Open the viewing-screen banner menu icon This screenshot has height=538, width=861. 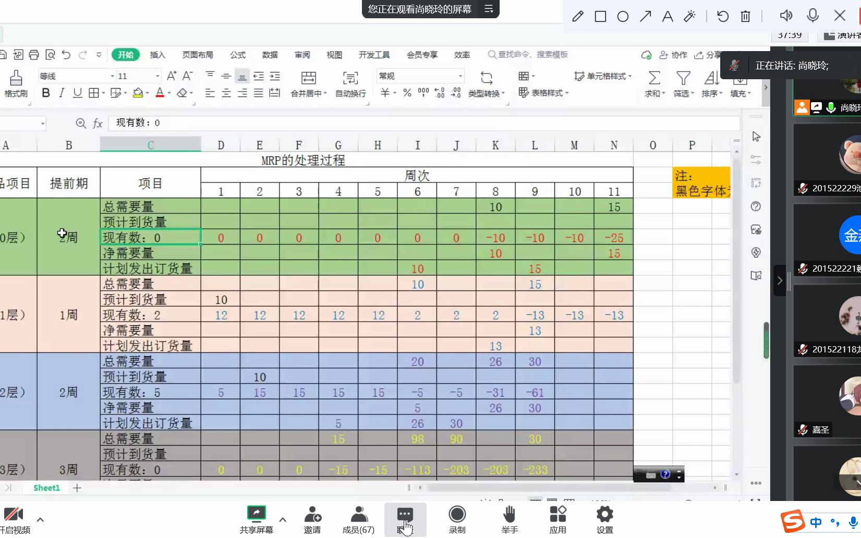point(489,9)
